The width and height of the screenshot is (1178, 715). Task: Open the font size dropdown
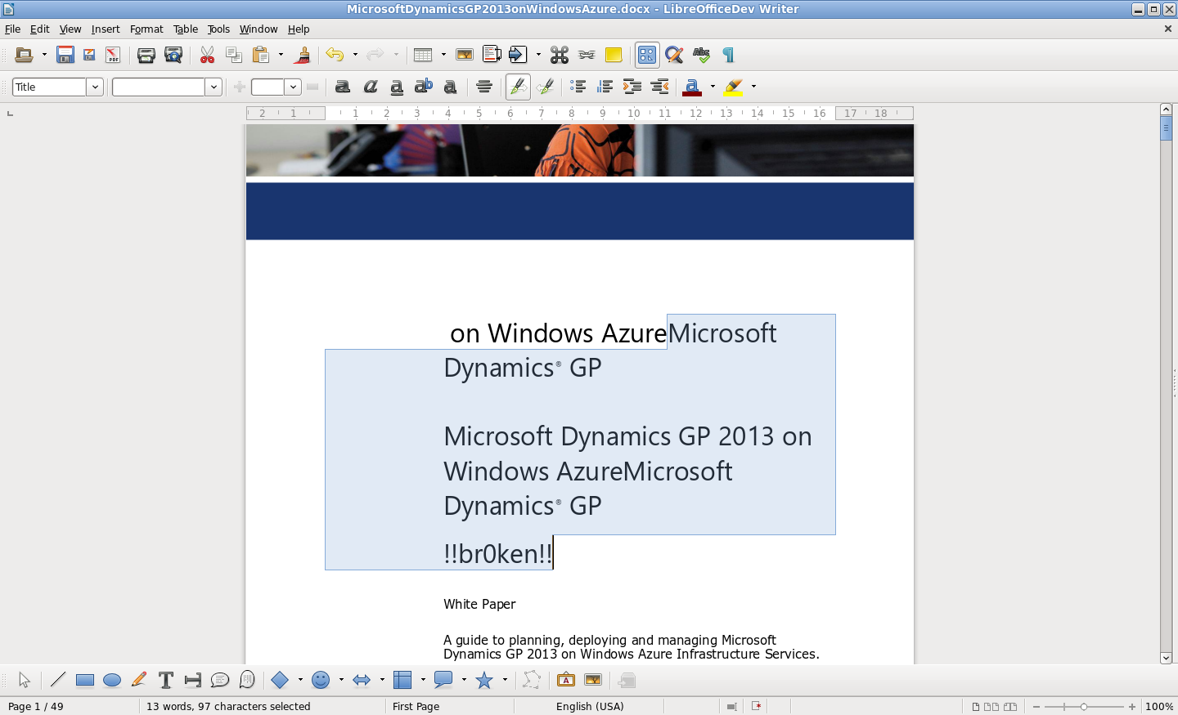(x=293, y=87)
